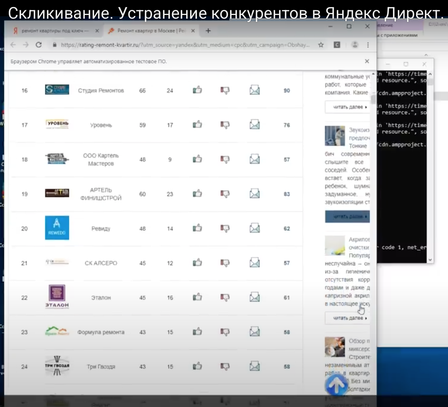Viewport: 448px width, 407px height.
Task: Click rating value 90 for Студия Ремонтов
Action: 287,90
